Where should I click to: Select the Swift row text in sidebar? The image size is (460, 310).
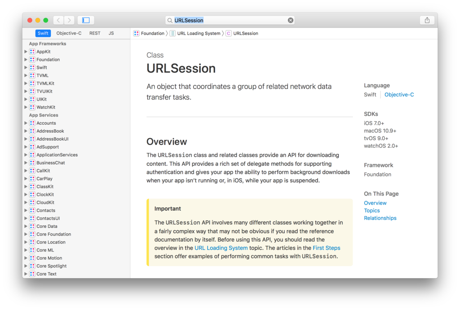point(42,67)
